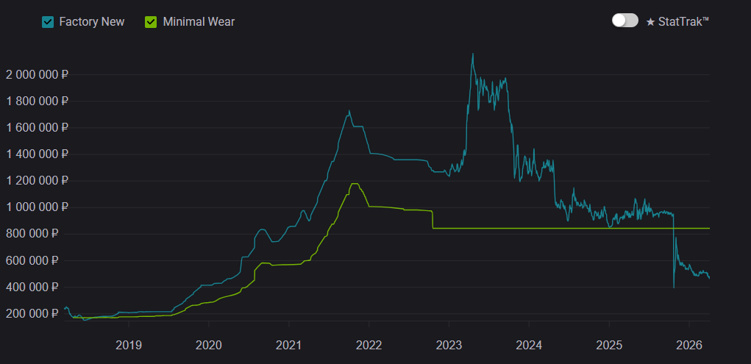Select the 2020 year axis label
The image size is (751, 364).
click(x=209, y=344)
